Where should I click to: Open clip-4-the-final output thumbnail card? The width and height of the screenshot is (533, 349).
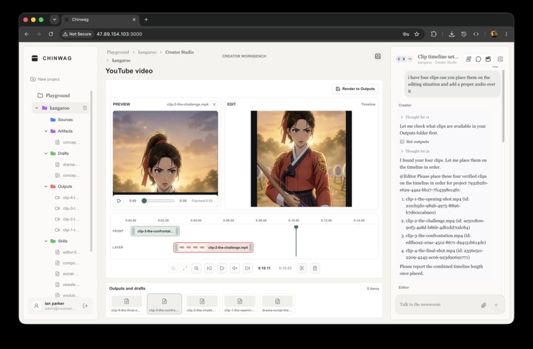pos(126,304)
